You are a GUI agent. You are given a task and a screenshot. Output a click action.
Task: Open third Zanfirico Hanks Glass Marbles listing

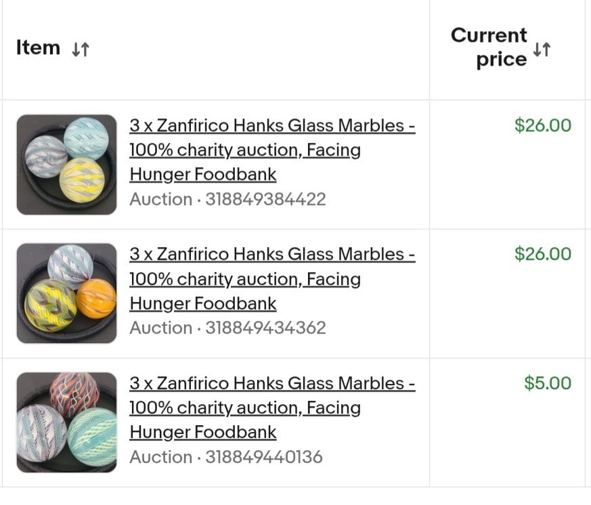coord(272,408)
